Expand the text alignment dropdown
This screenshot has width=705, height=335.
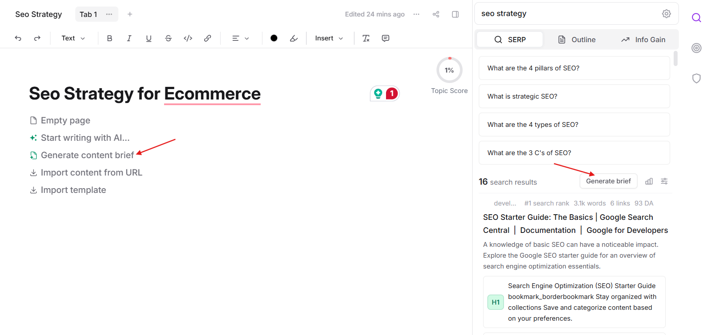241,38
